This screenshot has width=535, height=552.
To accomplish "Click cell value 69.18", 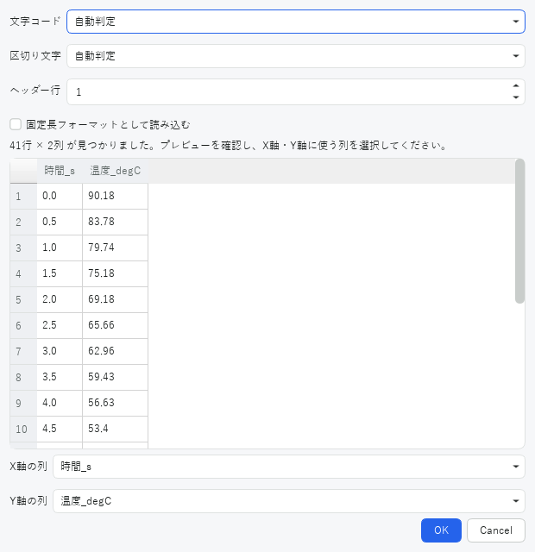I will pyautogui.click(x=115, y=299).
